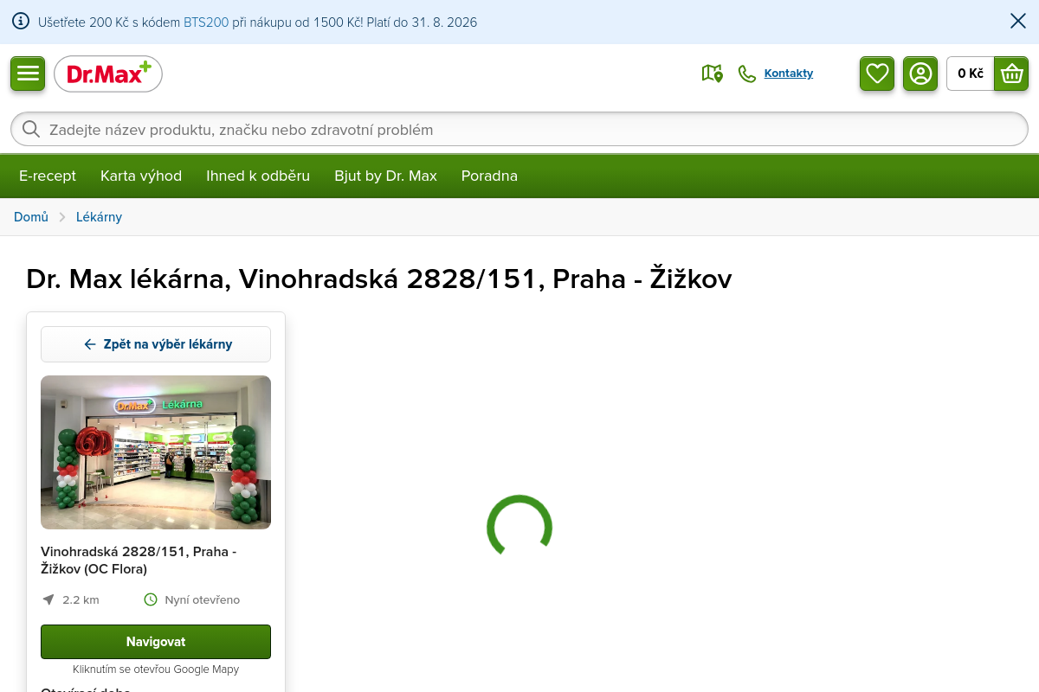Click the Navigovat button
Screen dimensions: 1039x692
[156, 642]
